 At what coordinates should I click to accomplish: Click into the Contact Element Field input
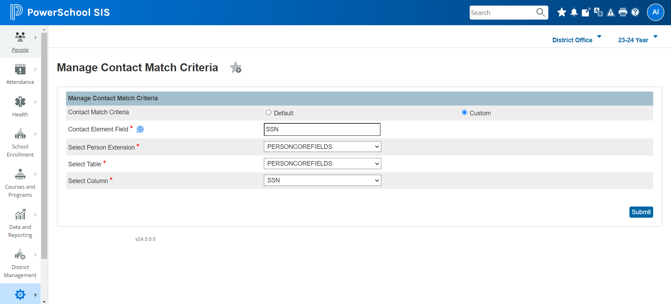pyautogui.click(x=322, y=129)
